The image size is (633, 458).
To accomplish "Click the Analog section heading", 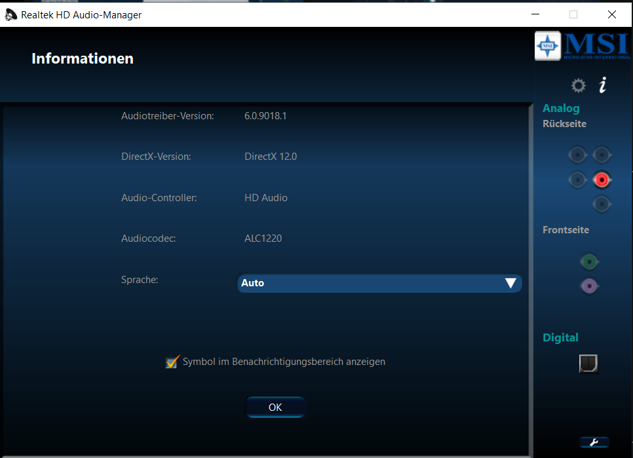I will (x=561, y=108).
